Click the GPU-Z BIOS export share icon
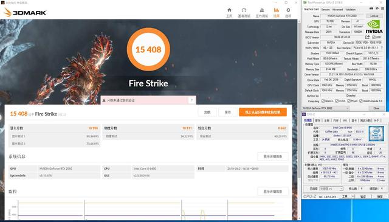This screenshot has height=222, width=389. pyautogui.click(x=367, y=37)
